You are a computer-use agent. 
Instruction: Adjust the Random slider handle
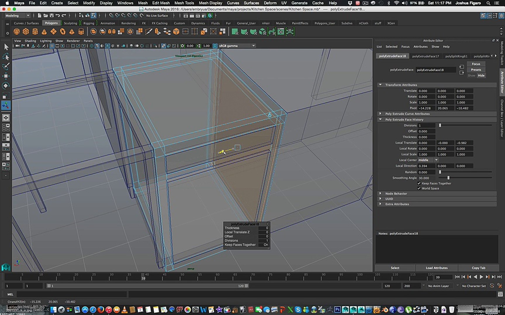pyautogui.click(x=440, y=172)
